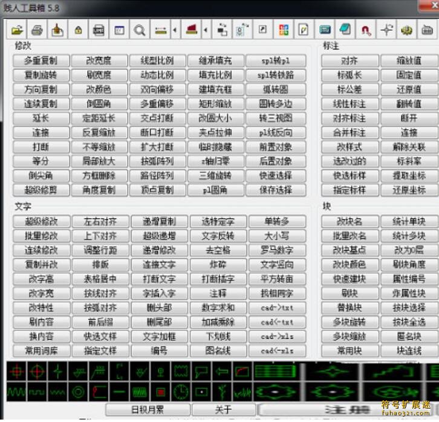Click the cad->txt button
This screenshot has width=439, height=422.
coord(277,308)
